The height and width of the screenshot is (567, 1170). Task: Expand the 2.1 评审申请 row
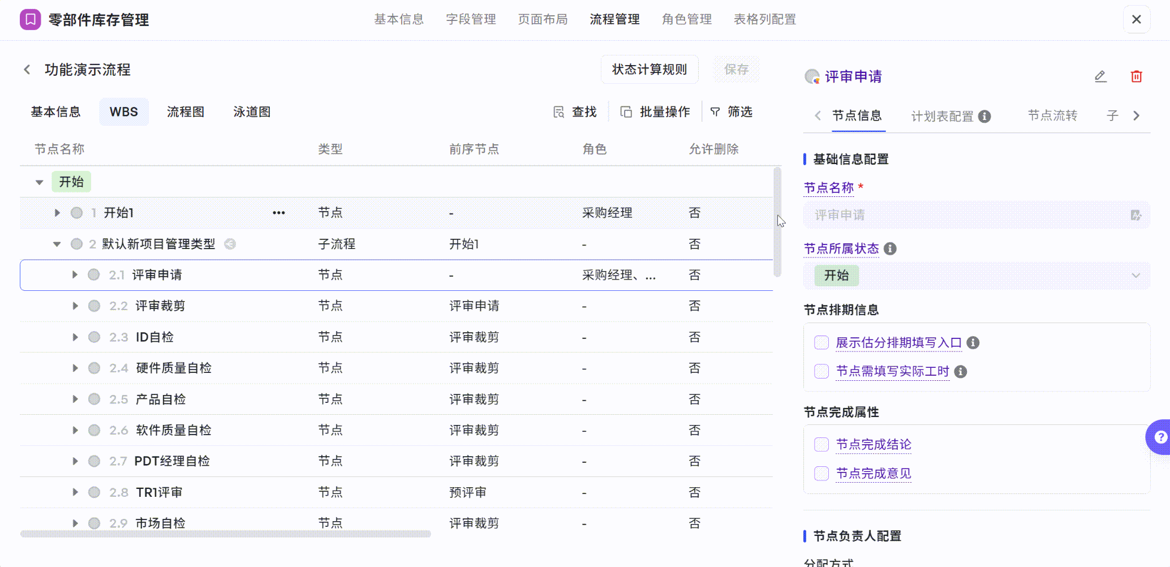(75, 275)
